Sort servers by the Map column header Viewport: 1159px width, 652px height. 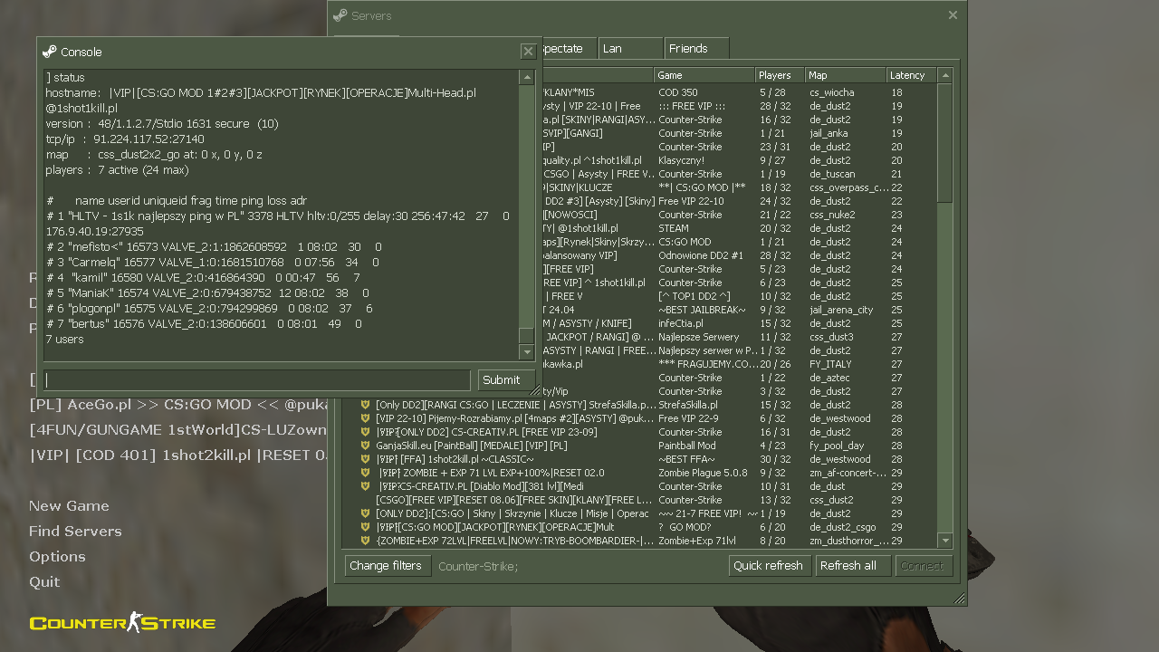pyautogui.click(x=845, y=75)
